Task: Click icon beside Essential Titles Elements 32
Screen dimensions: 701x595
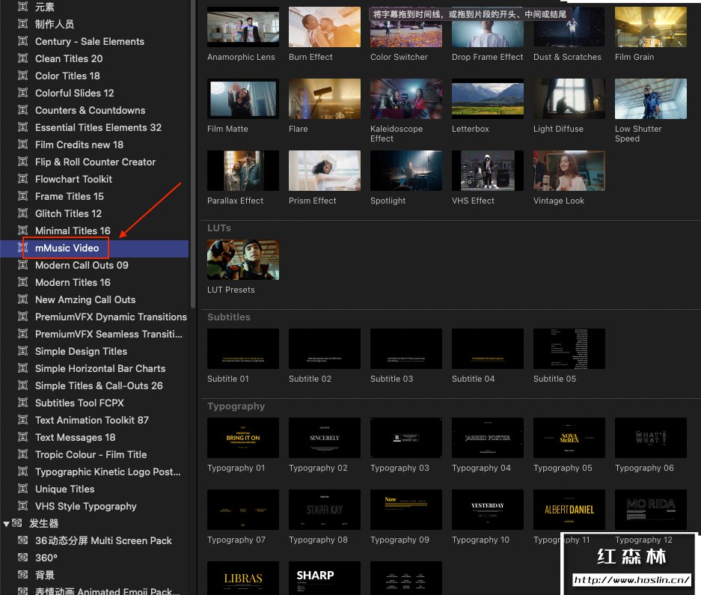Action: 22,127
